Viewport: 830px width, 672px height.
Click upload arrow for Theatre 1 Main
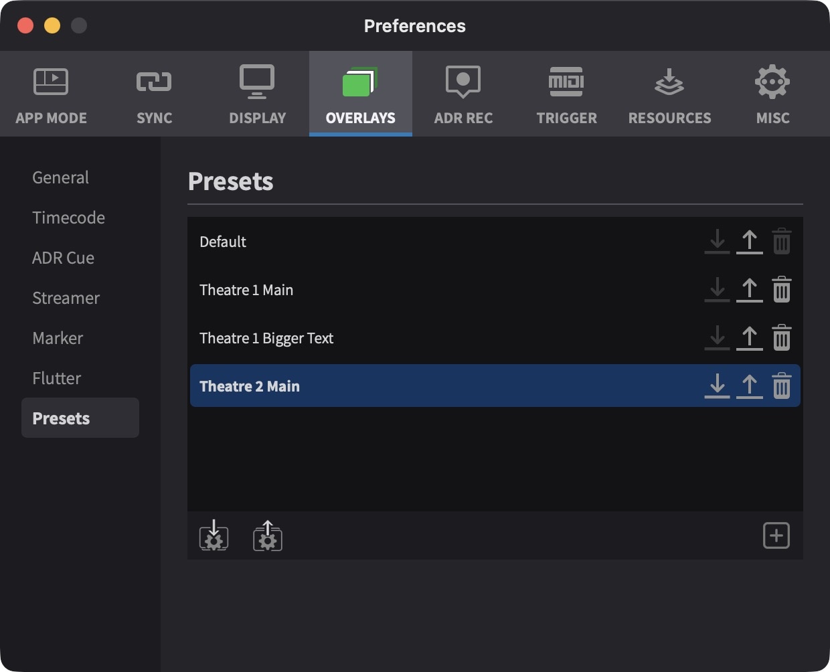(750, 290)
